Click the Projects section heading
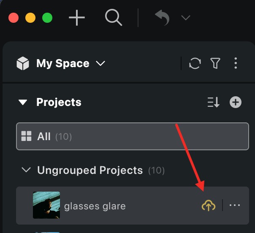Screen dimensions: 255x233 point(59,102)
